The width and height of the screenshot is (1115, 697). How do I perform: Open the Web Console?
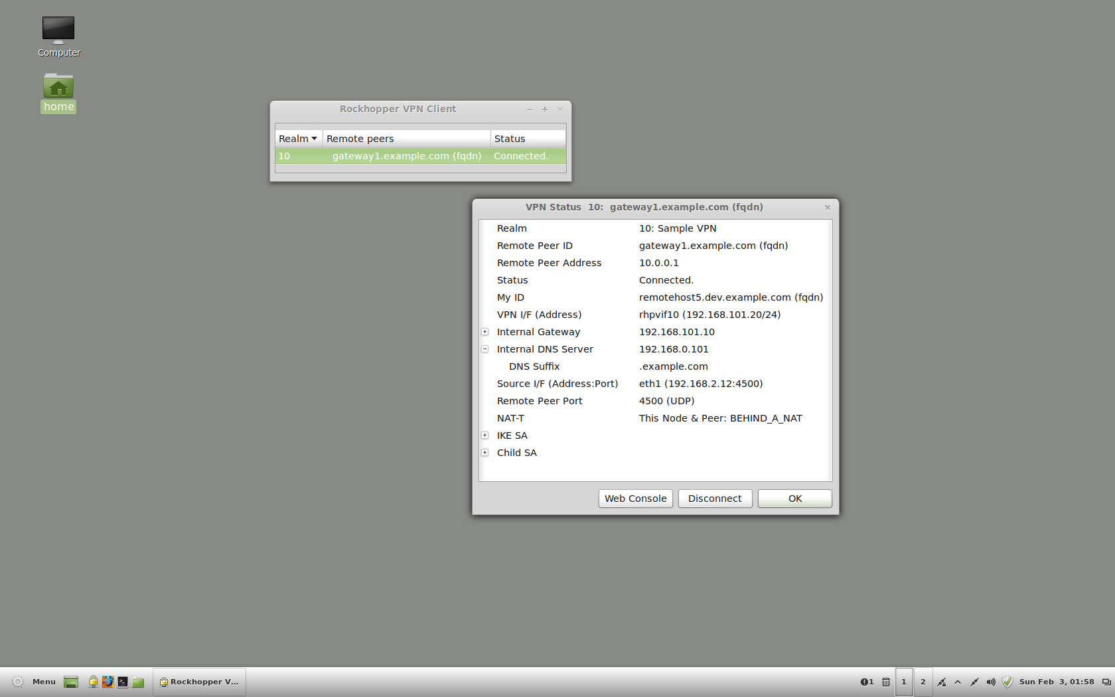point(635,498)
